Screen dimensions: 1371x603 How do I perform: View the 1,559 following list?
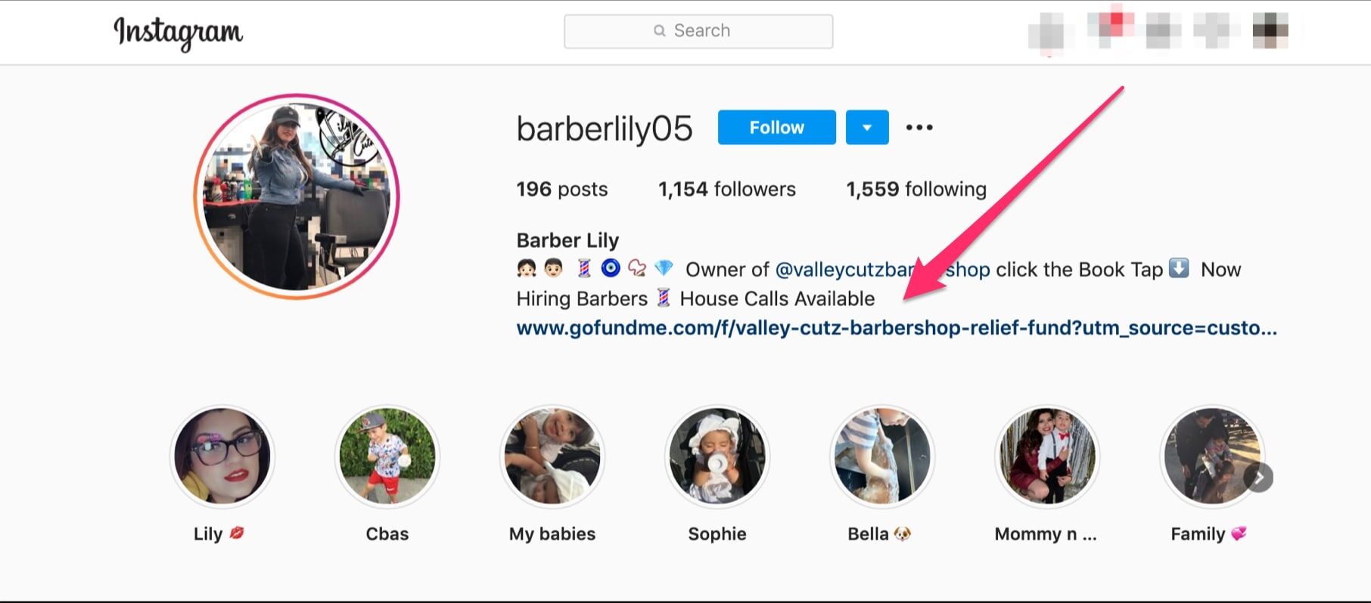coord(916,189)
